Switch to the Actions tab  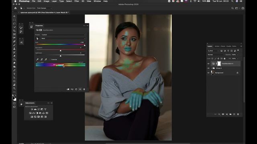pyautogui.click(x=217, y=46)
